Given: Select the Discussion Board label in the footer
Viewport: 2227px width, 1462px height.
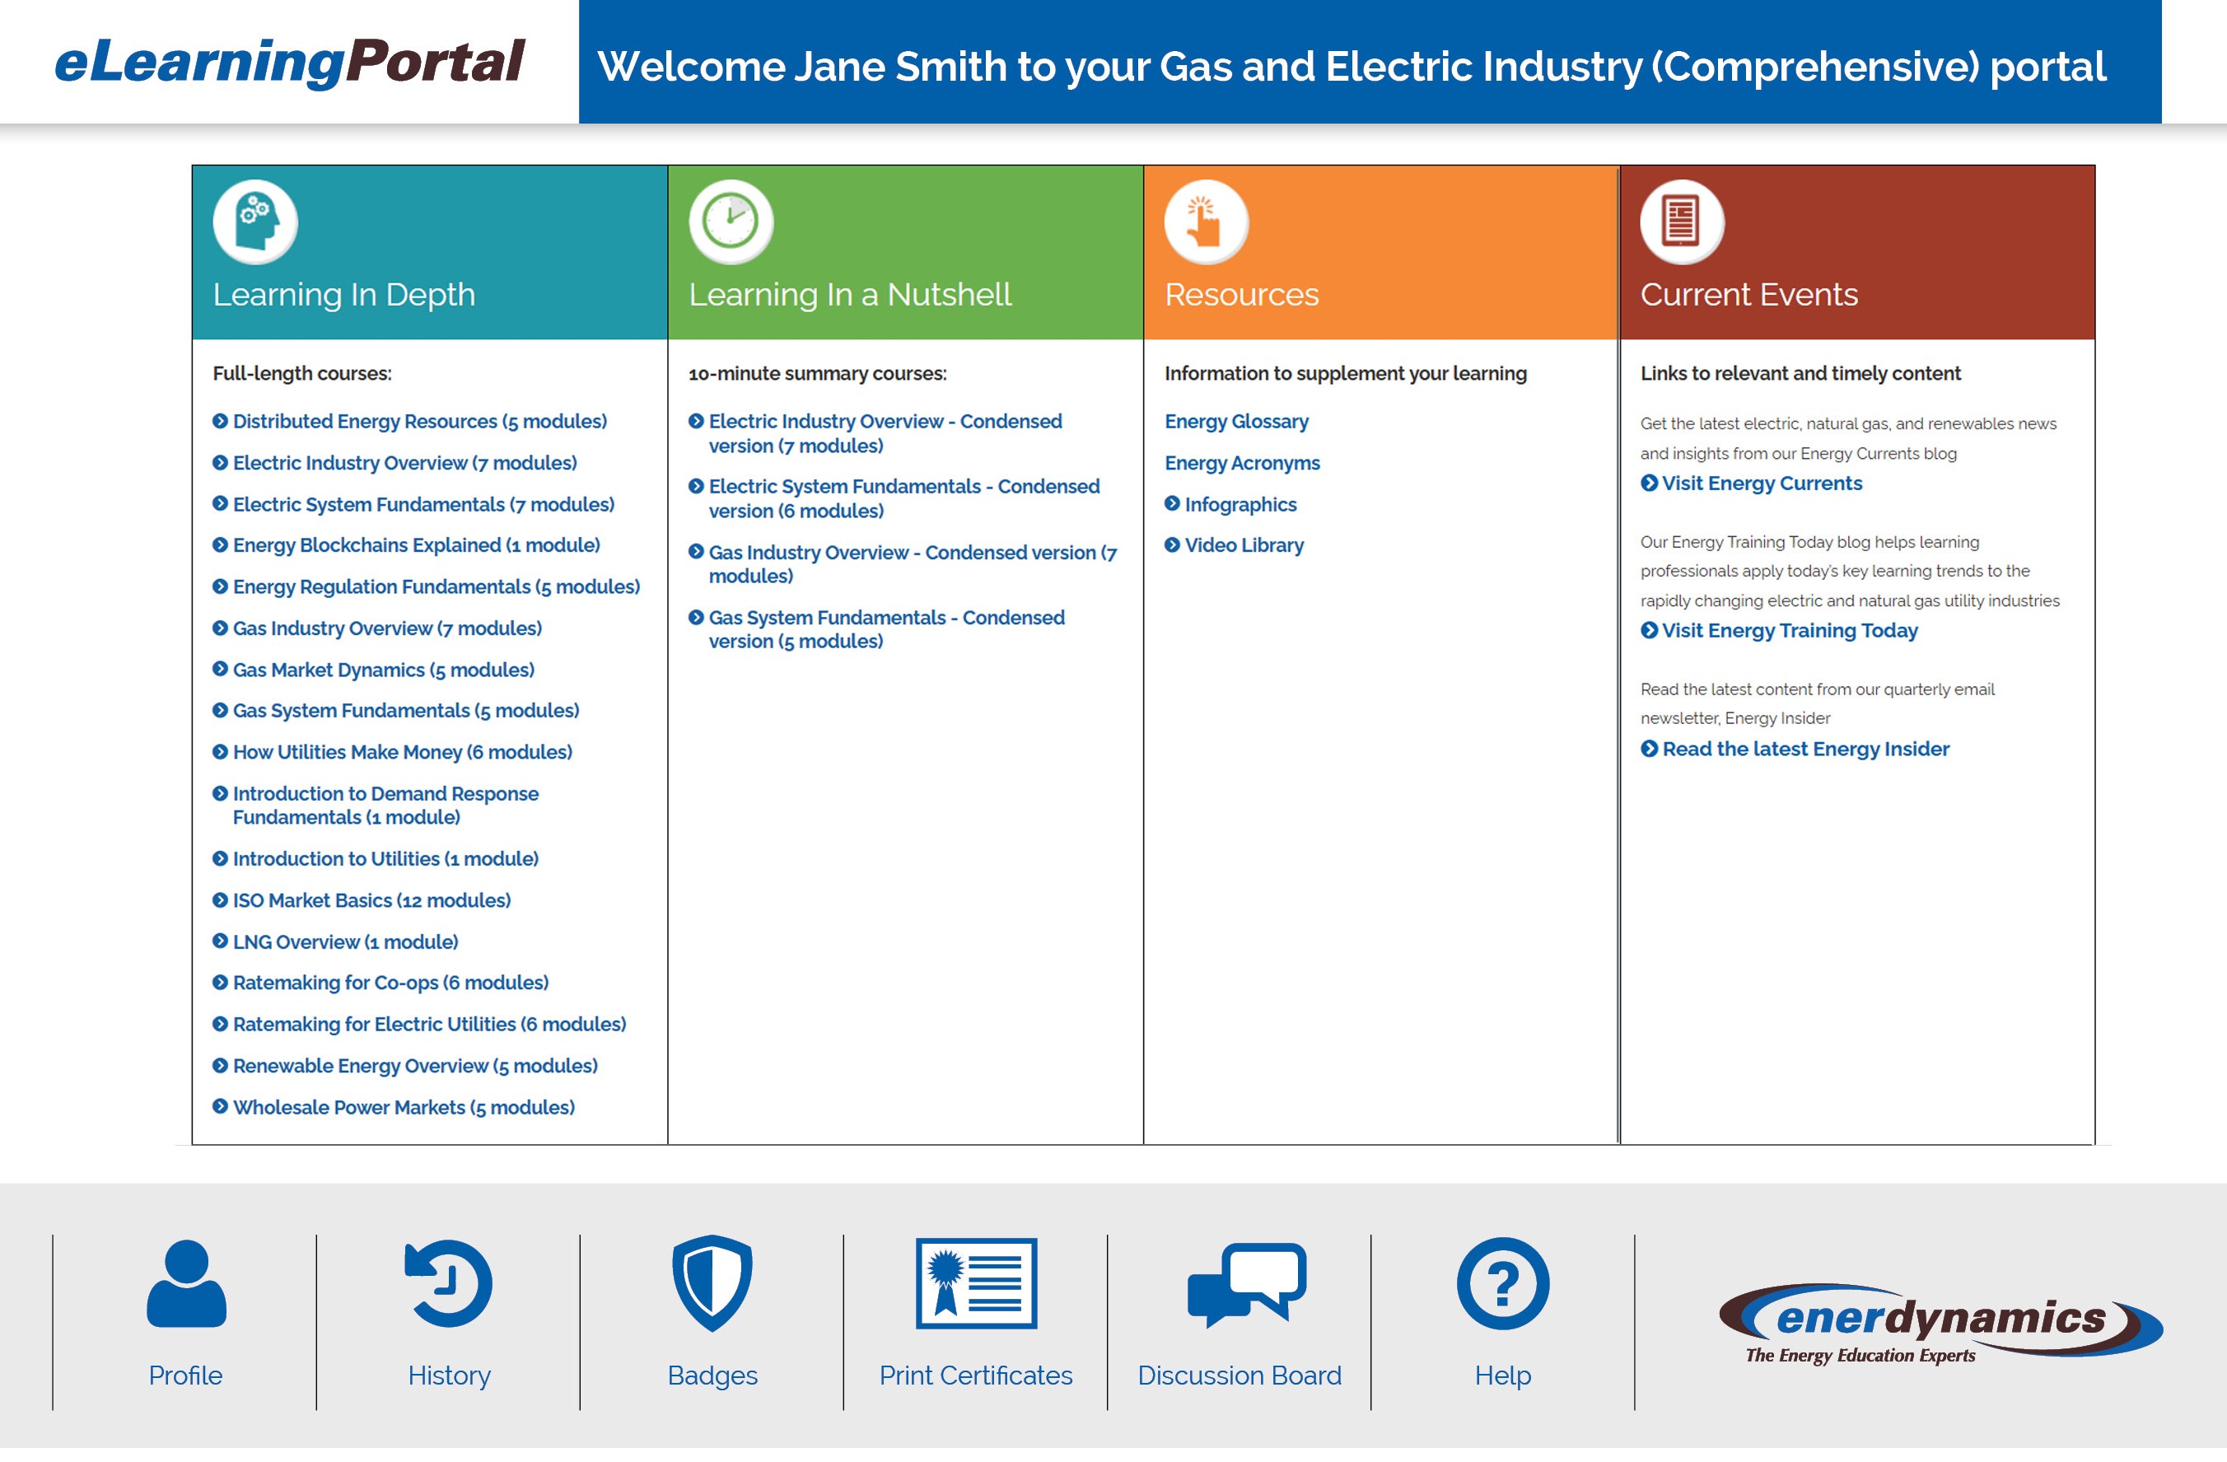Looking at the screenshot, I should pos(1239,1375).
